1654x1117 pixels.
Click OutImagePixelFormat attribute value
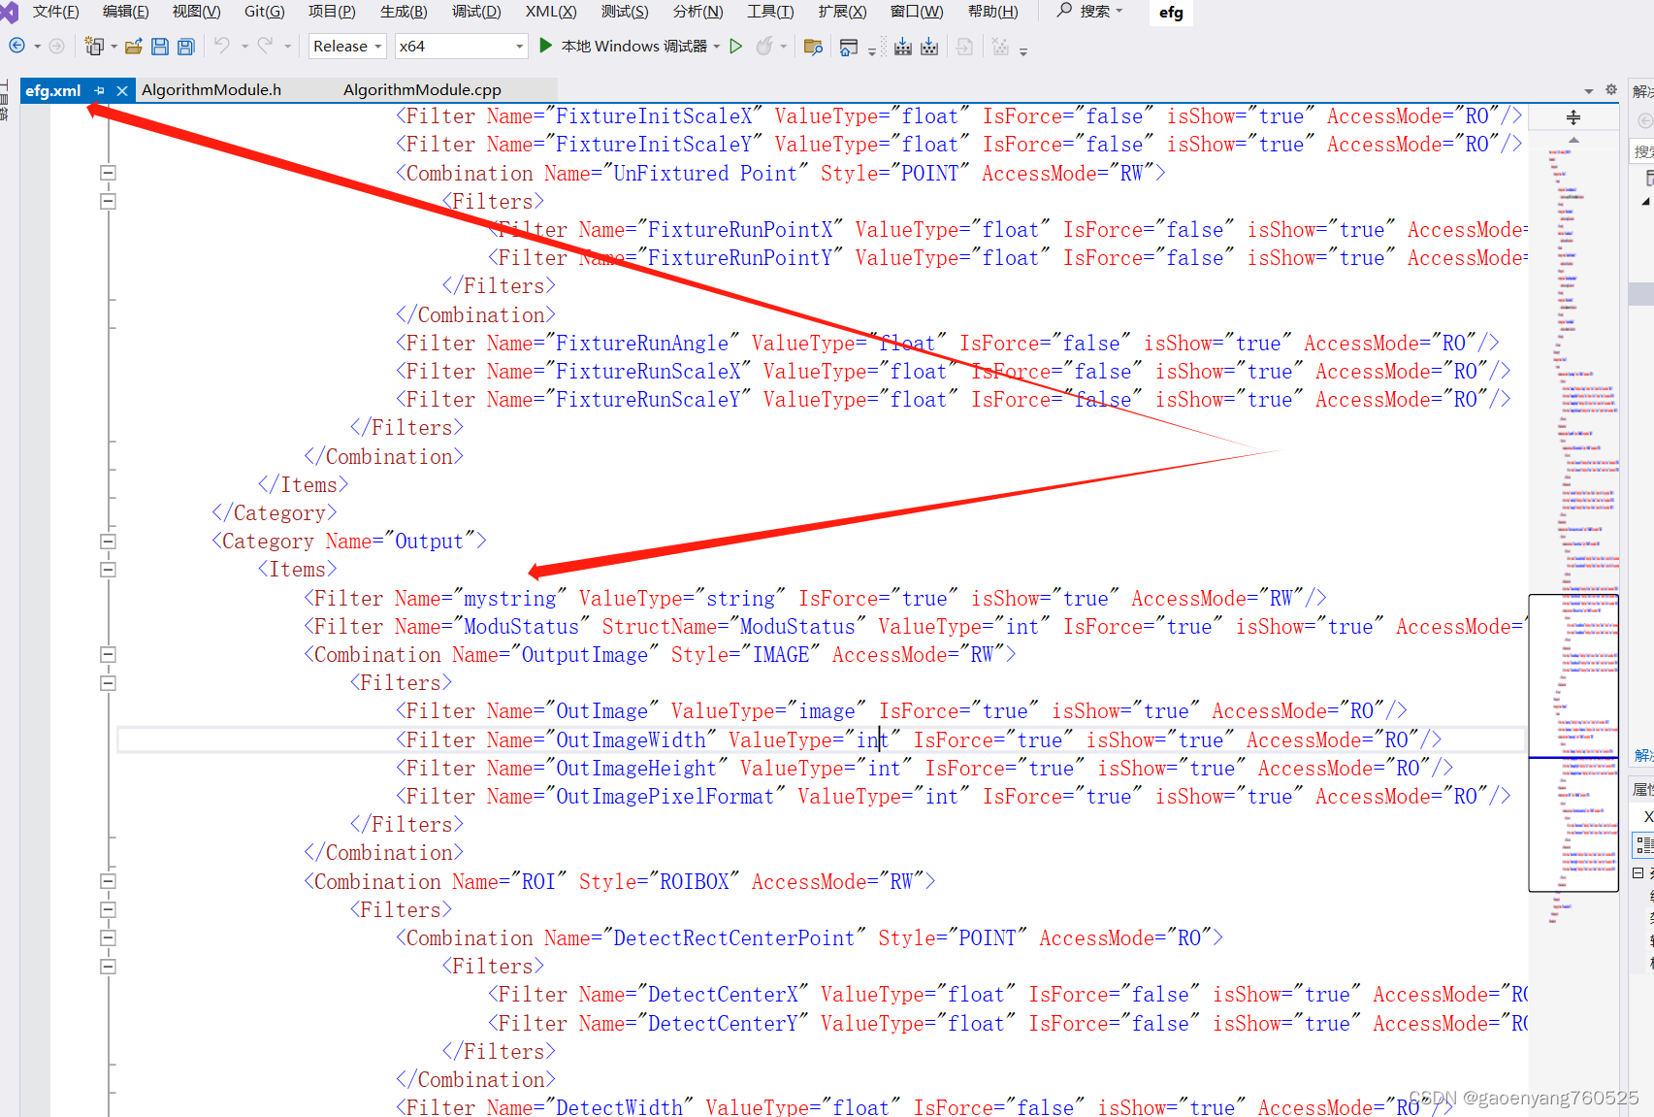click(x=665, y=796)
